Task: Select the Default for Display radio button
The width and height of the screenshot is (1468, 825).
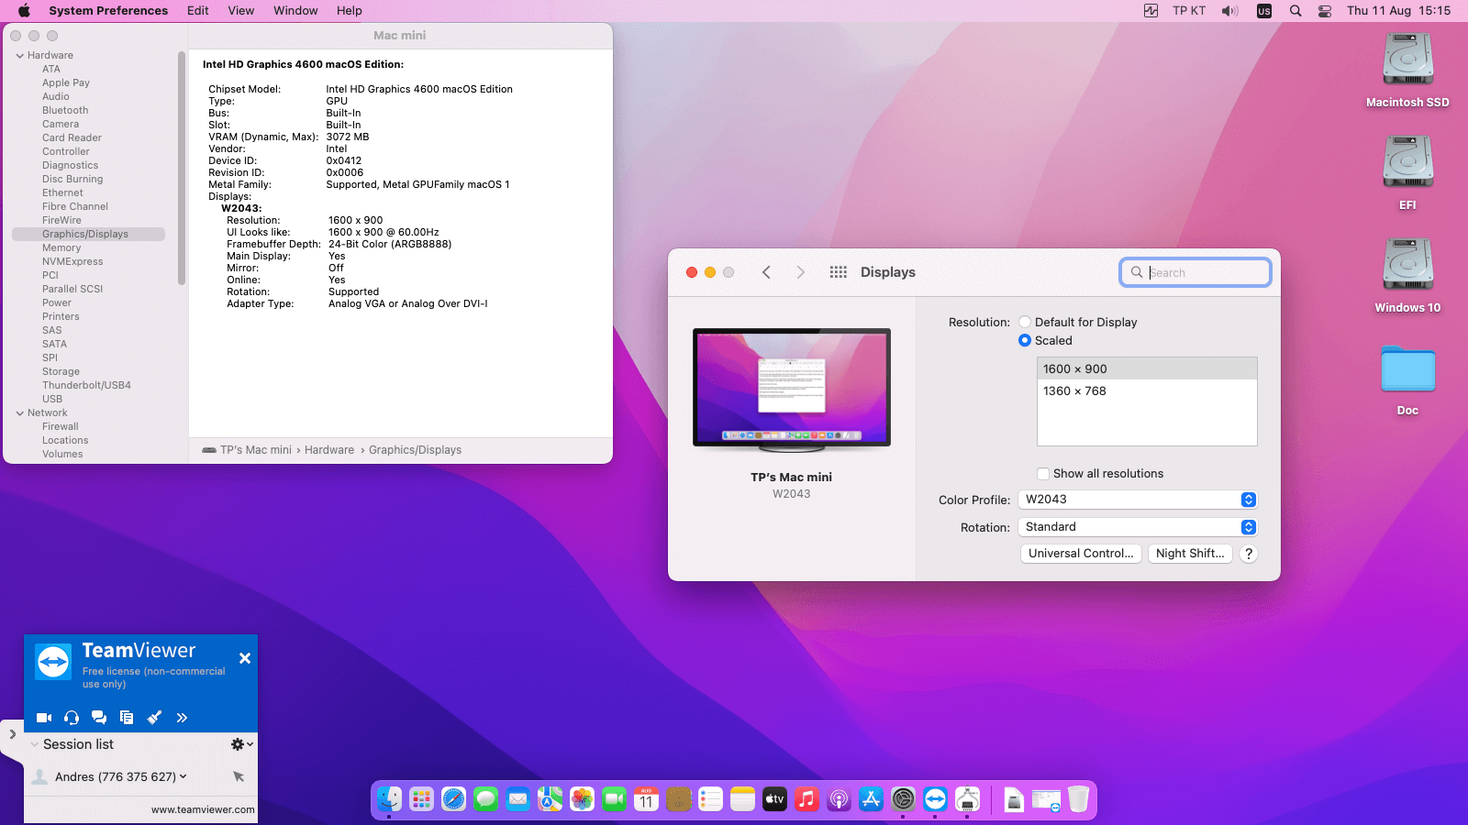Action: 1025,323
